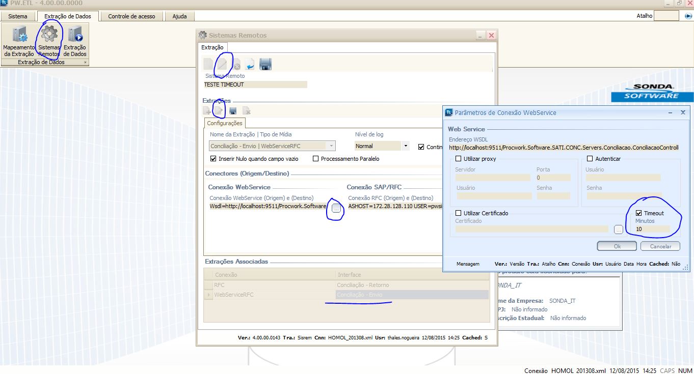This screenshot has height=374, width=694.
Task: Open the Ajuda ribbon tab
Action: click(179, 16)
